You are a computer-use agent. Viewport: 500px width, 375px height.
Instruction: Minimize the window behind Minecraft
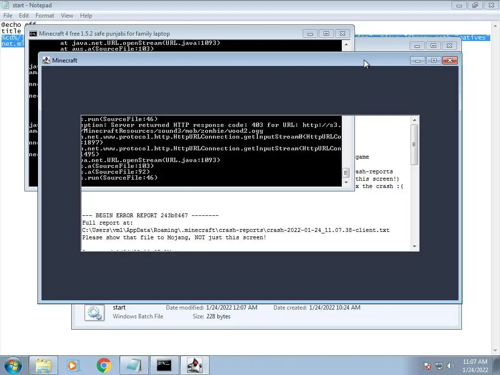(417, 46)
